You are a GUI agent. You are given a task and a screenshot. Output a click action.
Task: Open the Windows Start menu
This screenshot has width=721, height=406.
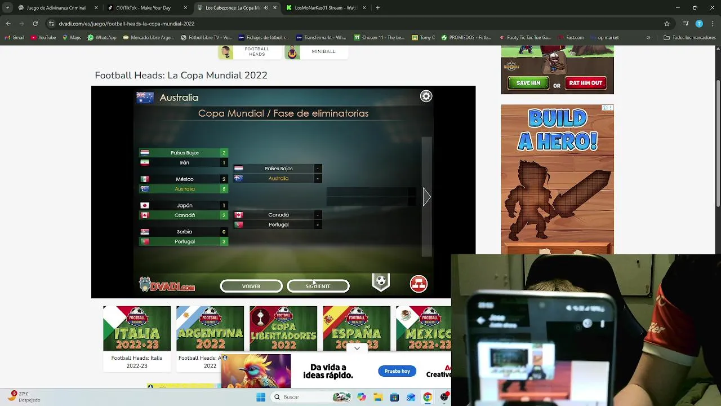261,397
